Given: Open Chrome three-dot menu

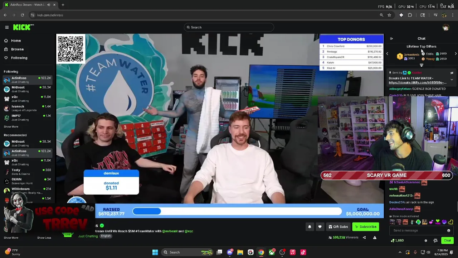Looking at the screenshot, I should click(x=453, y=15).
